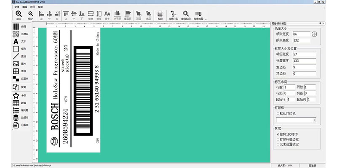This screenshot has height=168, width=337.
Task: Apply same font size (等字) tool
Action: tap(107, 14)
